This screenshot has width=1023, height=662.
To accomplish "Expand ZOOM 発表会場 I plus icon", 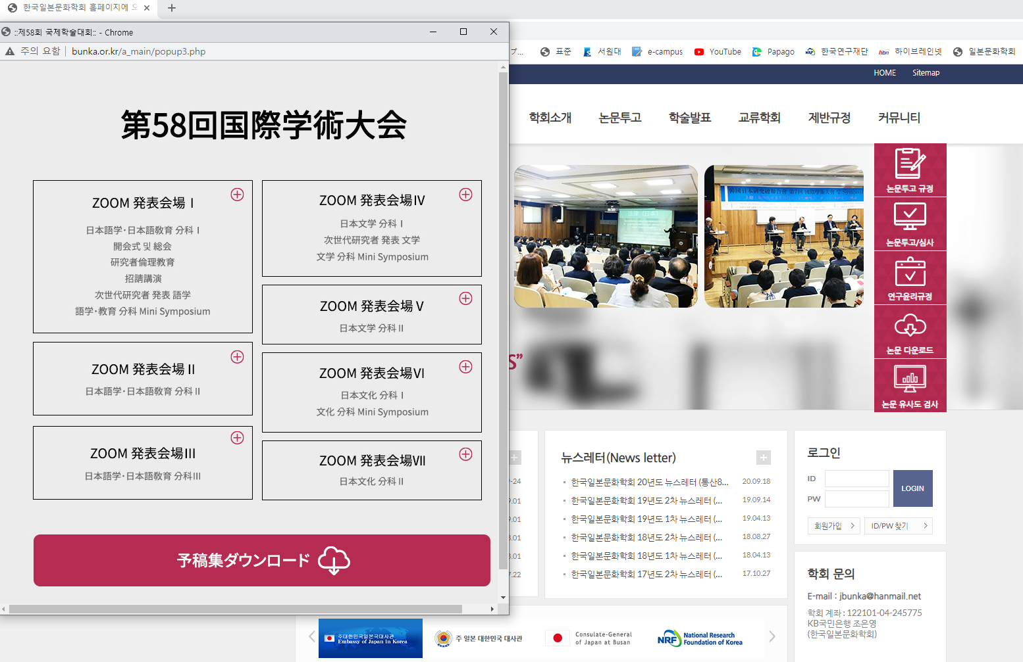I will coord(237,195).
